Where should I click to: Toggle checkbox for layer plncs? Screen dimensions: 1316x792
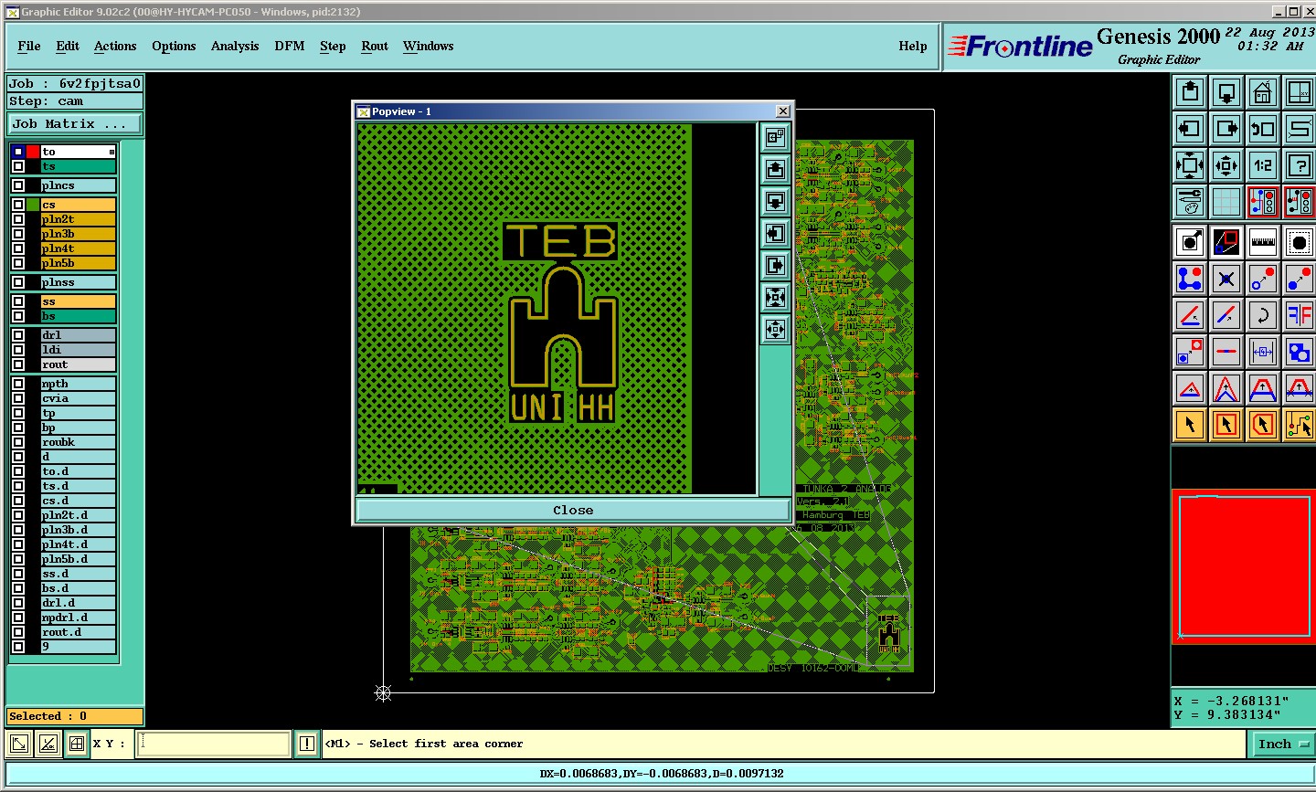tap(18, 185)
